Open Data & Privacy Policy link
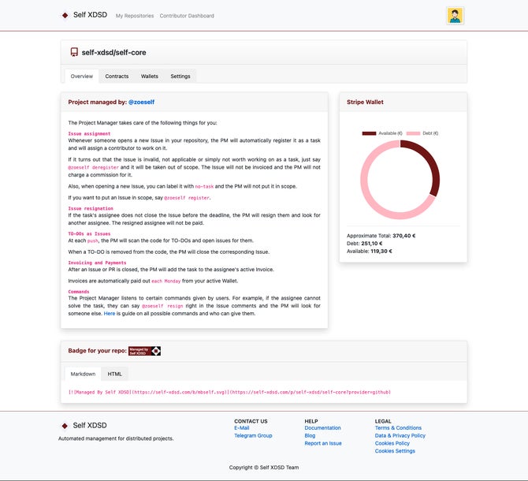The image size is (528, 481). (x=400, y=435)
